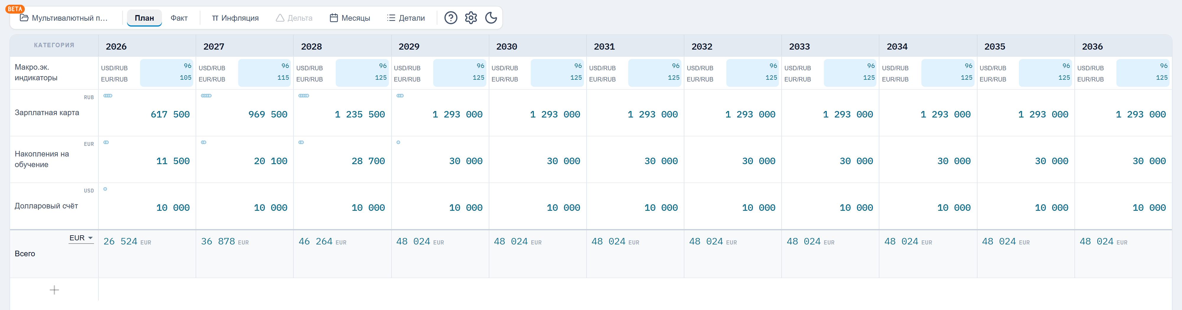Viewport: 1182px width, 310px height.
Task: Switch to the Факт tab
Action: pos(179,18)
